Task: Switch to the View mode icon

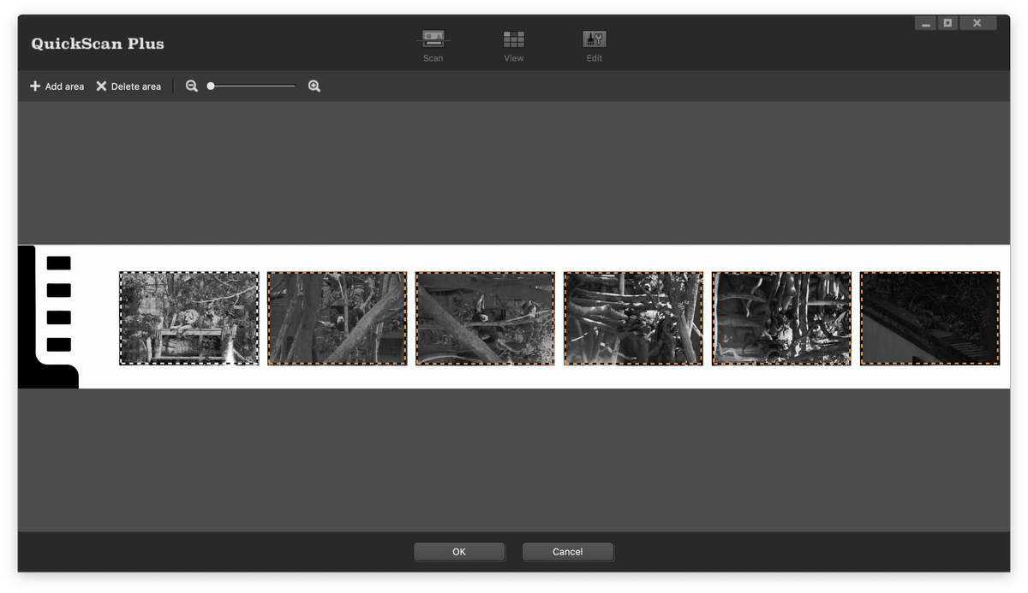Action: click(x=514, y=39)
